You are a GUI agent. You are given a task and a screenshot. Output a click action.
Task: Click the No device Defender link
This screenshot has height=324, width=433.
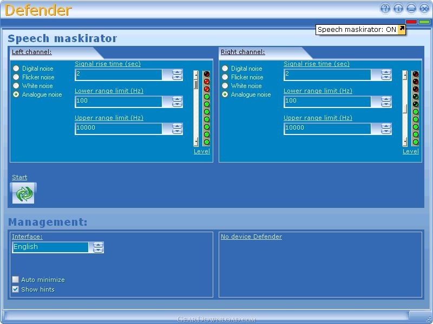[x=251, y=237]
